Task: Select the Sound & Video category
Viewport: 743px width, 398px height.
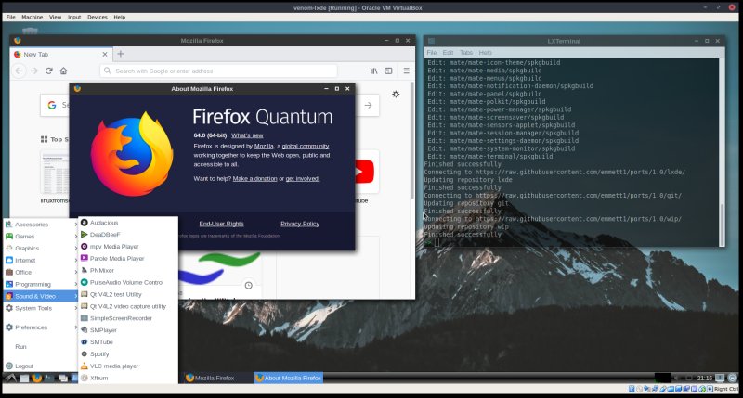Action: pyautogui.click(x=41, y=296)
